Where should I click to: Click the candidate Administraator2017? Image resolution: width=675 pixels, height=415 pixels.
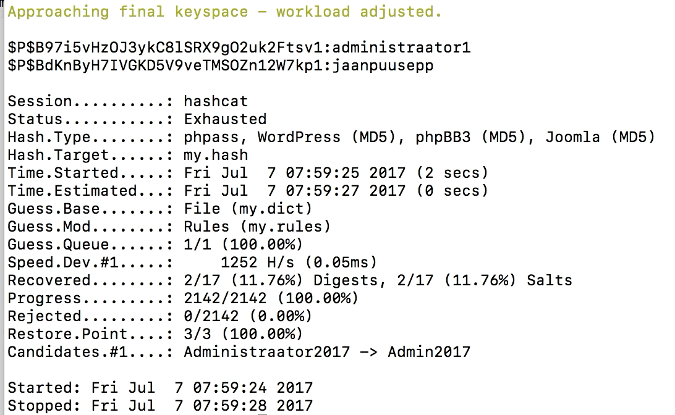[x=267, y=352]
